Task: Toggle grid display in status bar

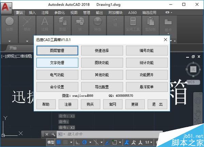Action: [x=59, y=142]
